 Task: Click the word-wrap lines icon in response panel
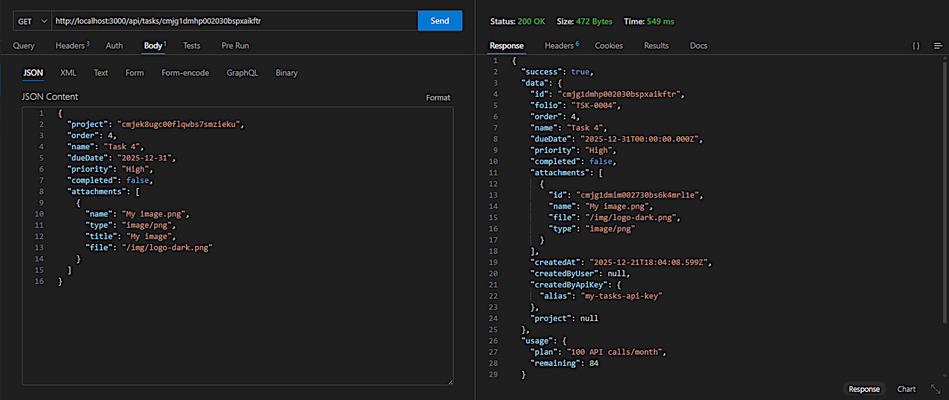[938, 46]
